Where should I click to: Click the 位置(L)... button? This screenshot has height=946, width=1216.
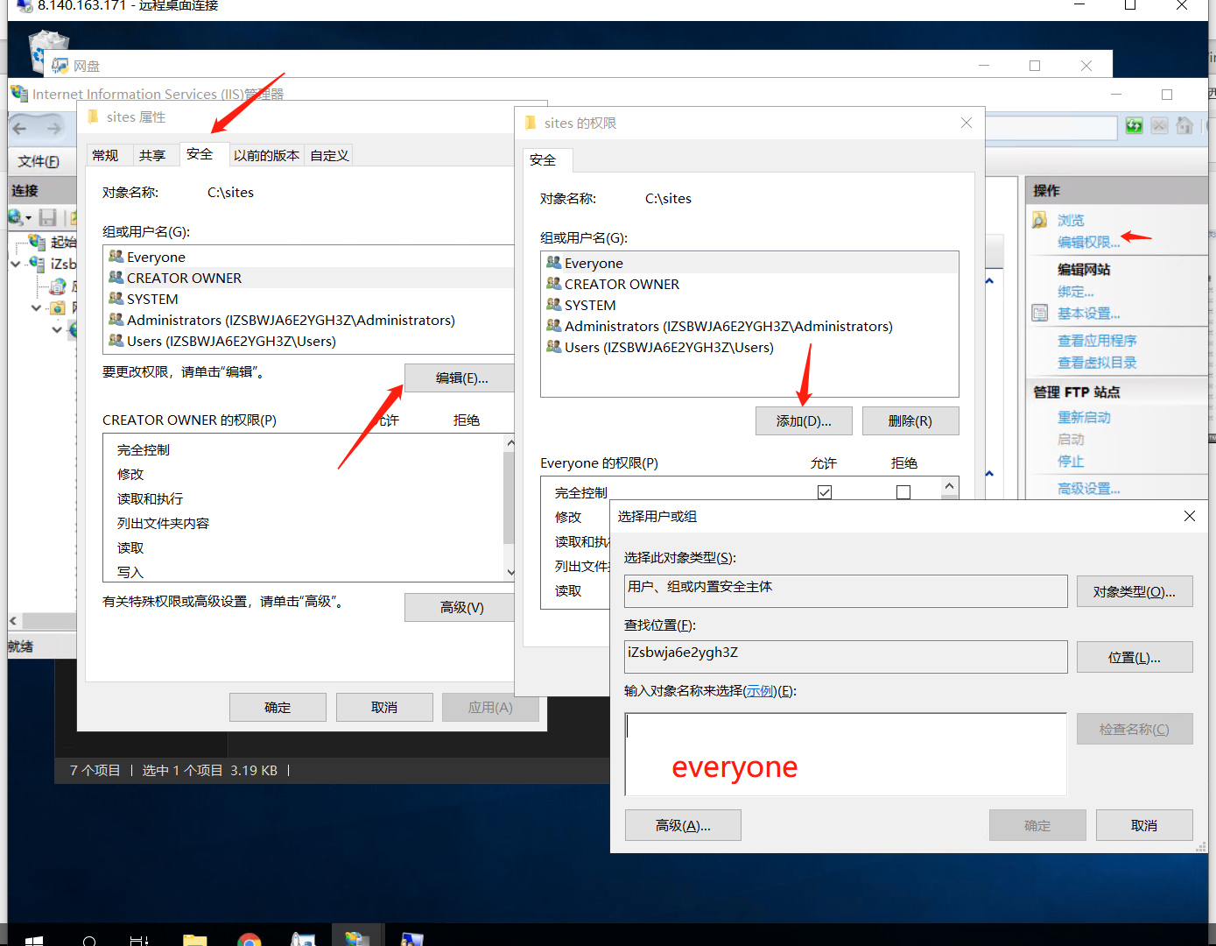pos(1135,657)
